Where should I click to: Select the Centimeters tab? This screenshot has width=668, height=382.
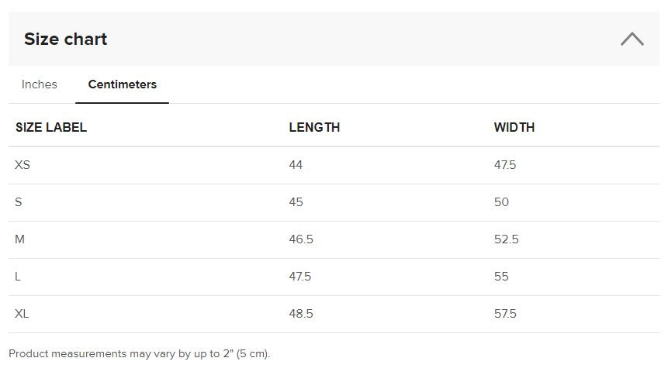[x=122, y=84]
